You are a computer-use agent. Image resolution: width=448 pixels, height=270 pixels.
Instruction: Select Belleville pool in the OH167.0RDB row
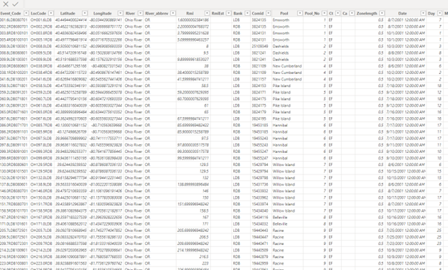coord(280,218)
